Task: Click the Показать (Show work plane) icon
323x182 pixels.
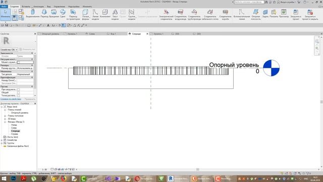Action: pos(274,14)
